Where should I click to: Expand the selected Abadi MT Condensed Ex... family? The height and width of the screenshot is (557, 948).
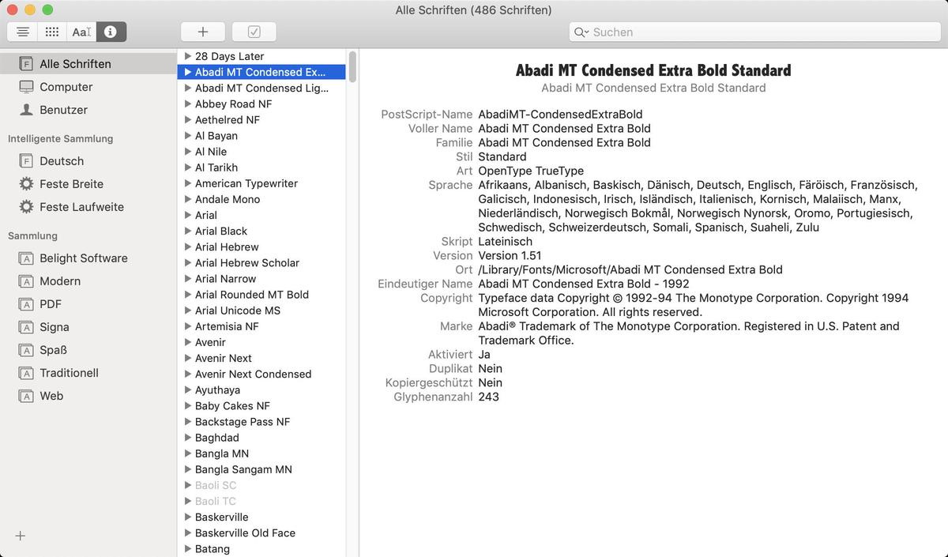187,72
